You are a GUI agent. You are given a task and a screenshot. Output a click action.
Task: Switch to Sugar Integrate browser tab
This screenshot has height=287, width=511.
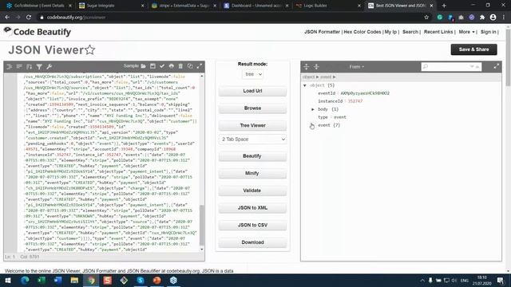coord(112,6)
